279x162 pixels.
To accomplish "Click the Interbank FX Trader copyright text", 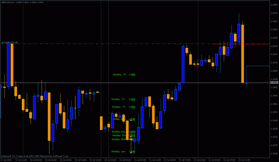I will point(35,156).
